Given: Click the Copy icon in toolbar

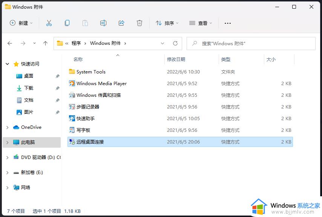Looking at the screenshot, I should click(67, 23).
